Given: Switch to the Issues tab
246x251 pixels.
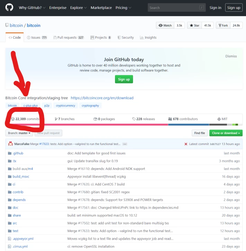Looking at the screenshot, I should click(37, 37).
